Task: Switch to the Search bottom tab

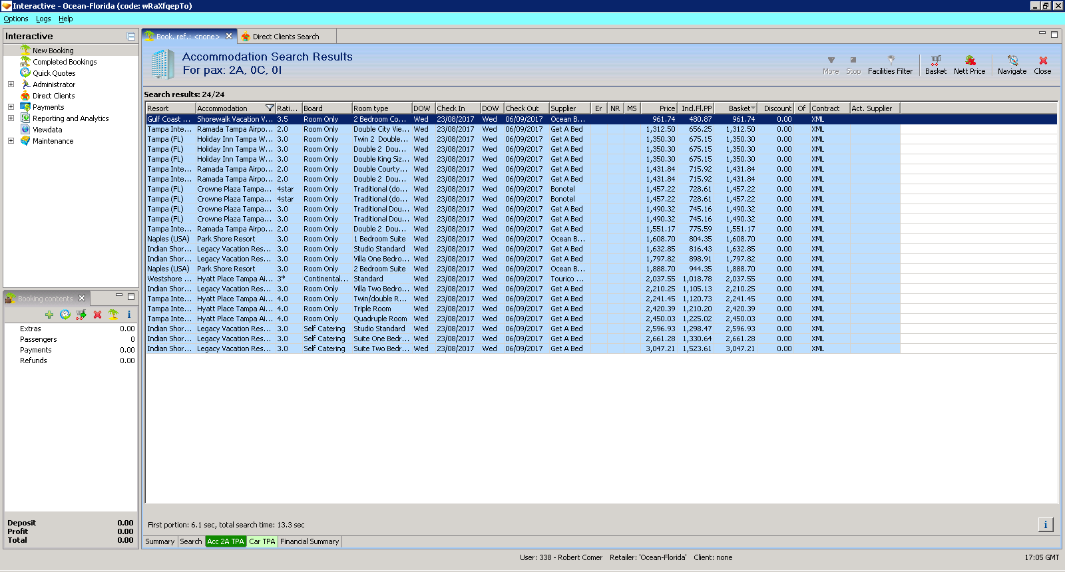Action: (x=191, y=541)
